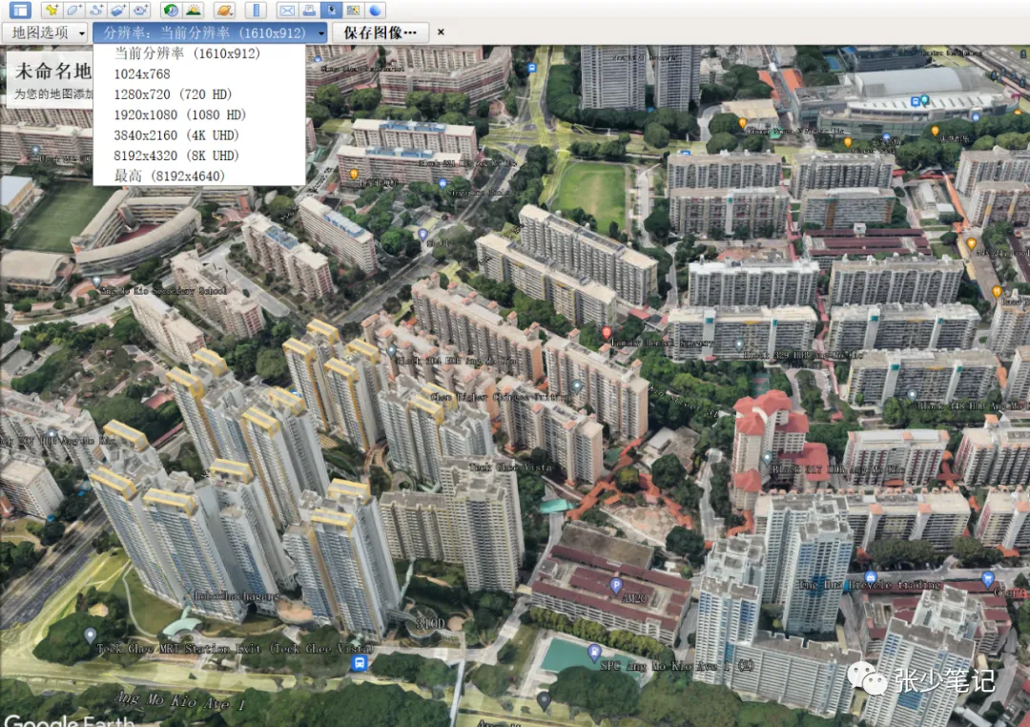Click the bus stop icon below Teck Ghee MRT label
Screen dimensions: 1030x727
359,662
